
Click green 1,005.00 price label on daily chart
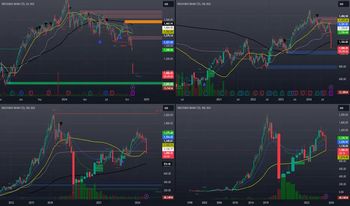(x=168, y=84)
